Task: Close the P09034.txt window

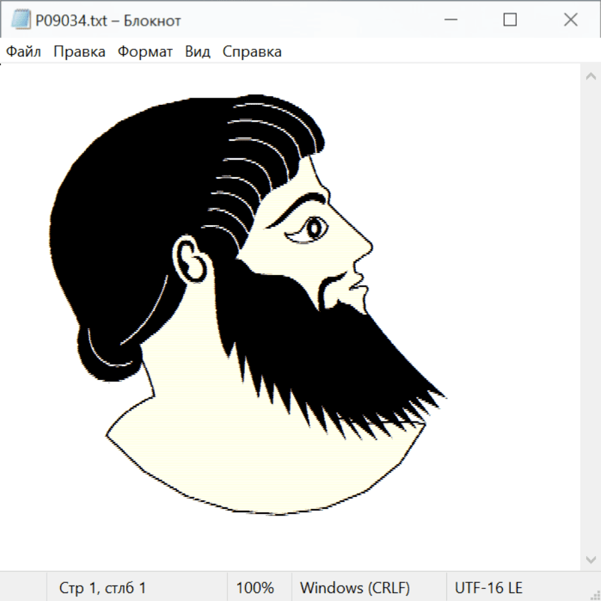Action: 570,21
